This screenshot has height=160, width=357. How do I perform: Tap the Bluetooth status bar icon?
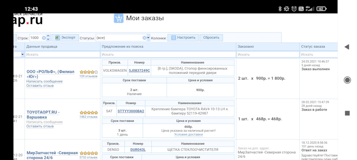280,9
